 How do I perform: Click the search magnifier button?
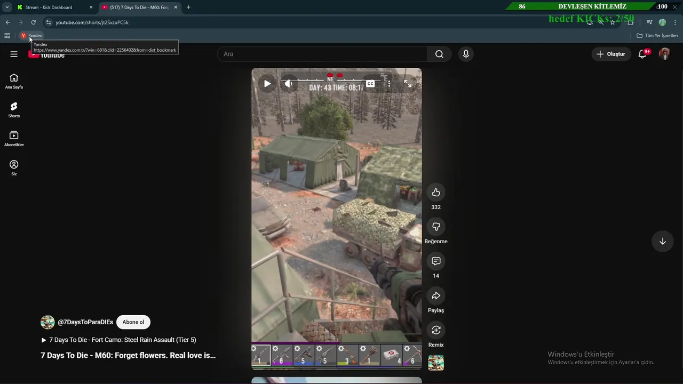coord(439,54)
